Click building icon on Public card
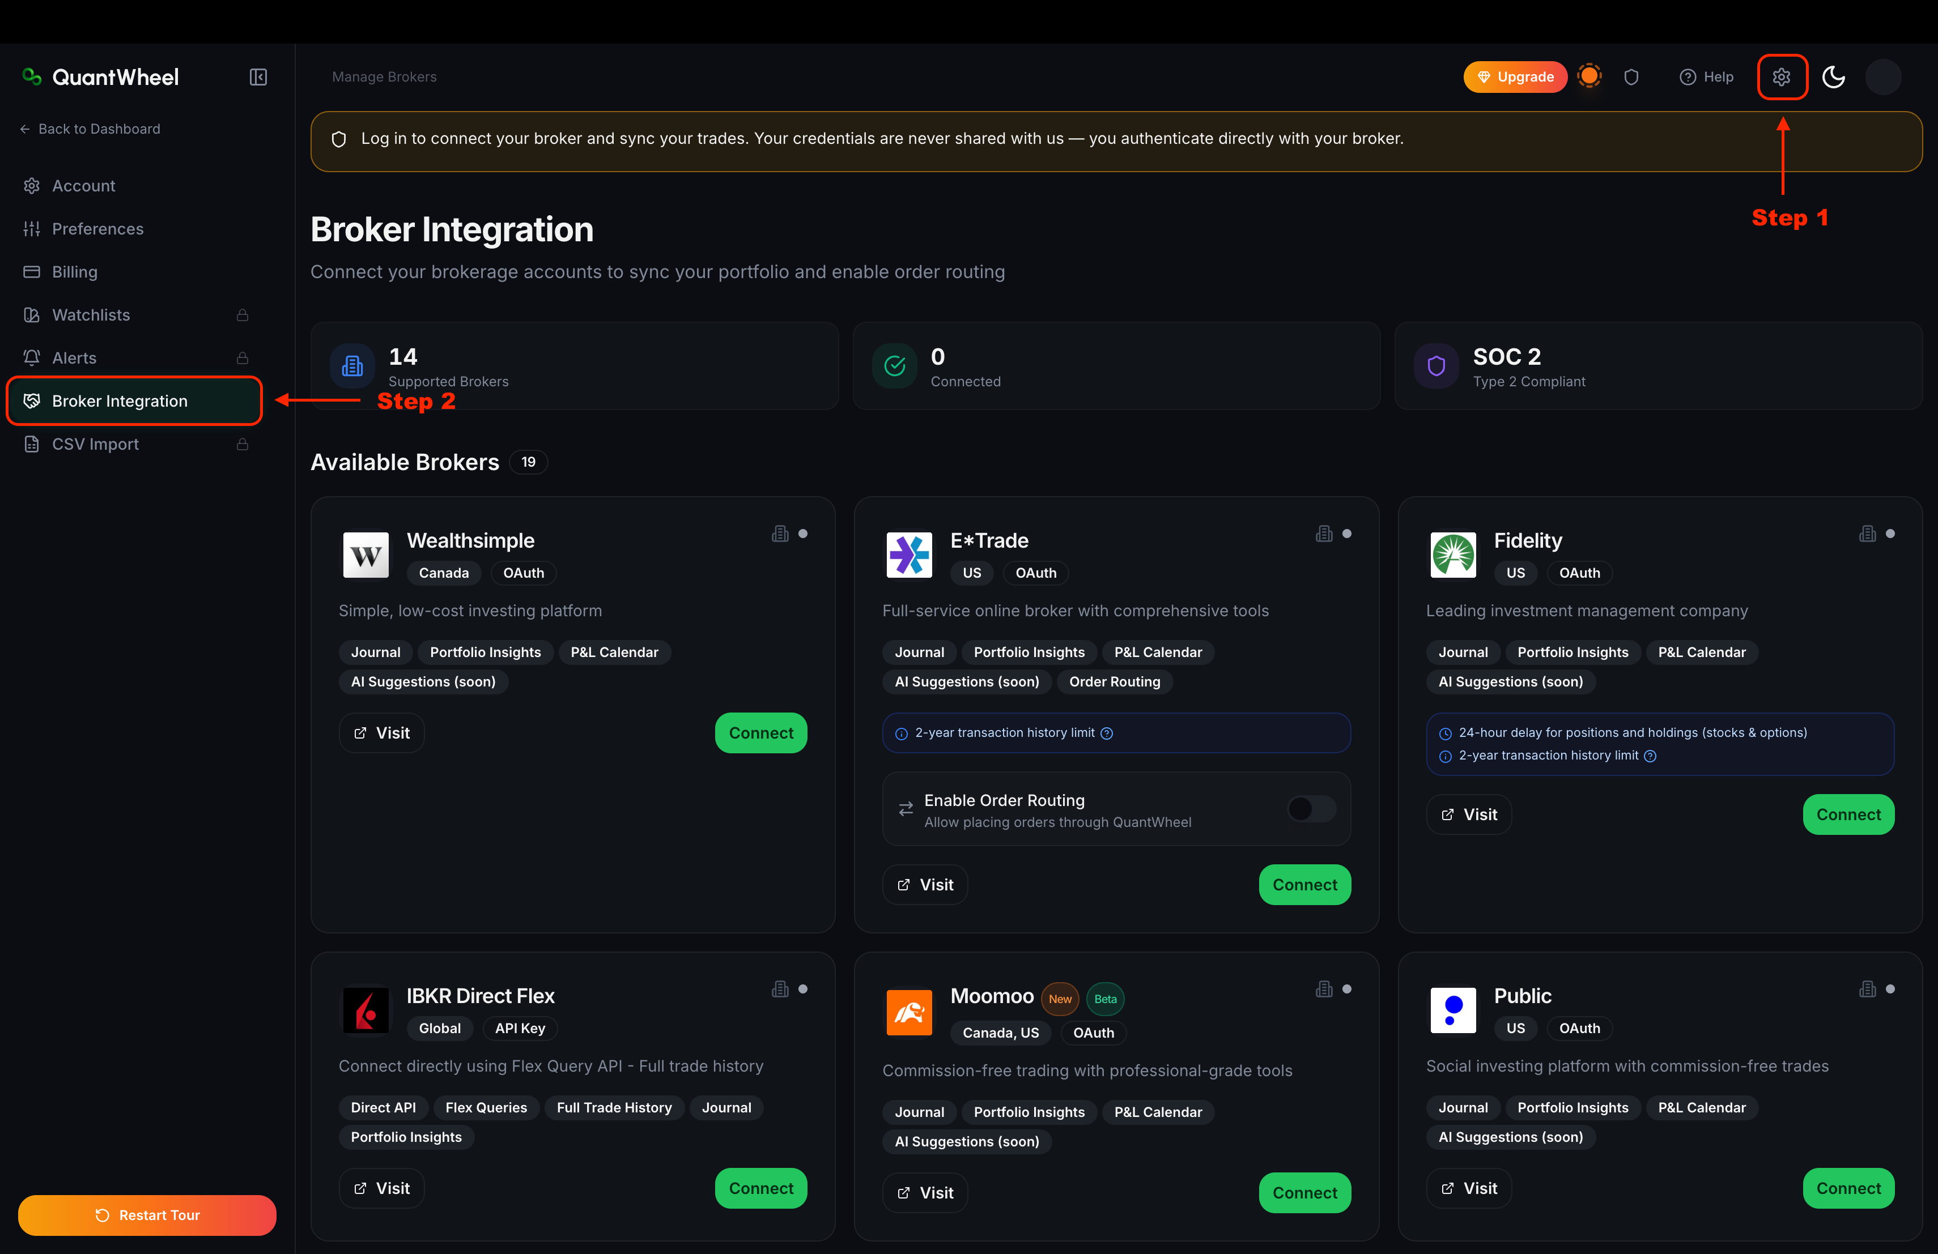The width and height of the screenshot is (1938, 1254). (1868, 989)
